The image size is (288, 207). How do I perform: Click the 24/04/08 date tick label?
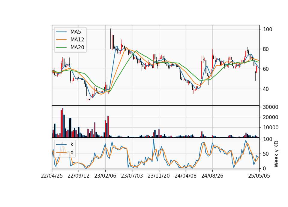185,176
